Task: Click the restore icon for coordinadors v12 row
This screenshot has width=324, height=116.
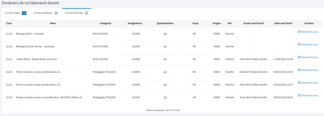Action: 299,83
